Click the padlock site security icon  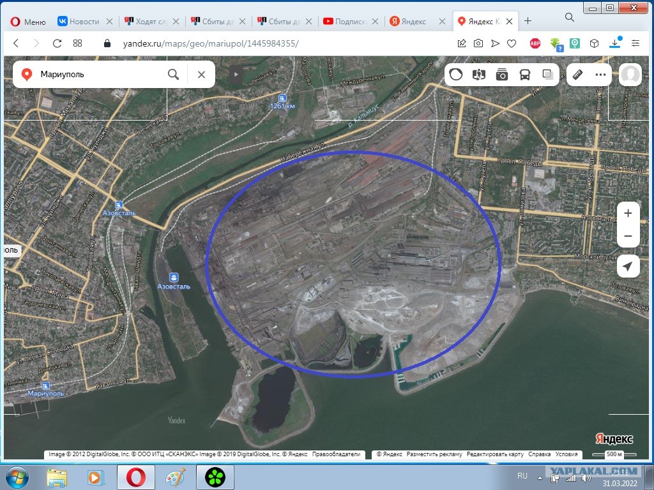point(107,43)
